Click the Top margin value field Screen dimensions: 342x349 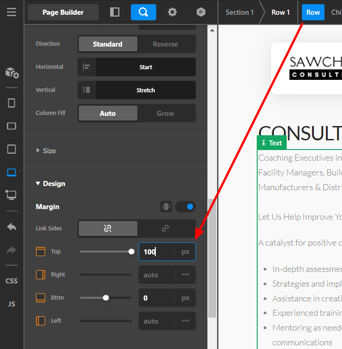157,252
